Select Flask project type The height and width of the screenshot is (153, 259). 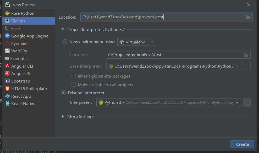coord(29,28)
